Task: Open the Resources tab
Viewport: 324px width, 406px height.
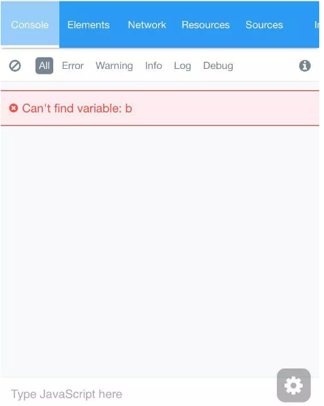Action: click(x=206, y=25)
